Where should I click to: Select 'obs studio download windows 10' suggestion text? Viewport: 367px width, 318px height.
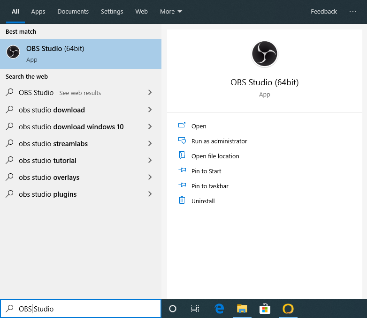click(71, 126)
